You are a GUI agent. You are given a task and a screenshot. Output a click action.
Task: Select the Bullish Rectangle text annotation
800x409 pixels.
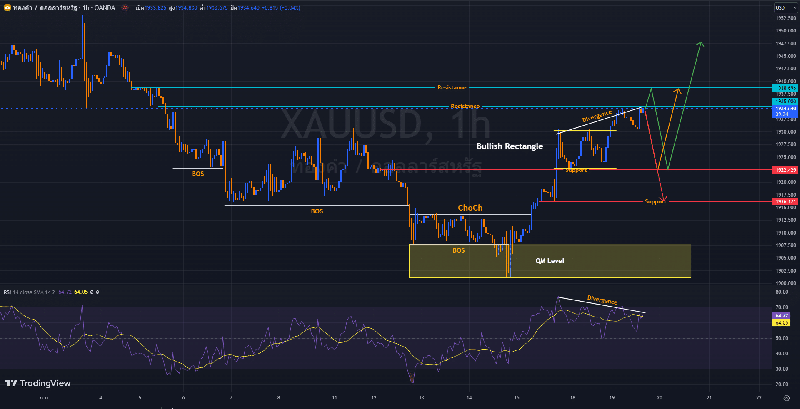pyautogui.click(x=510, y=146)
